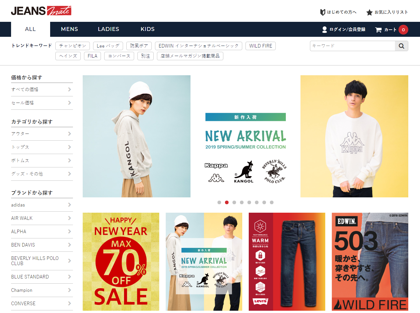
Task: Select 店舗メールマガジン掲載商品 tag
Action: pos(190,56)
